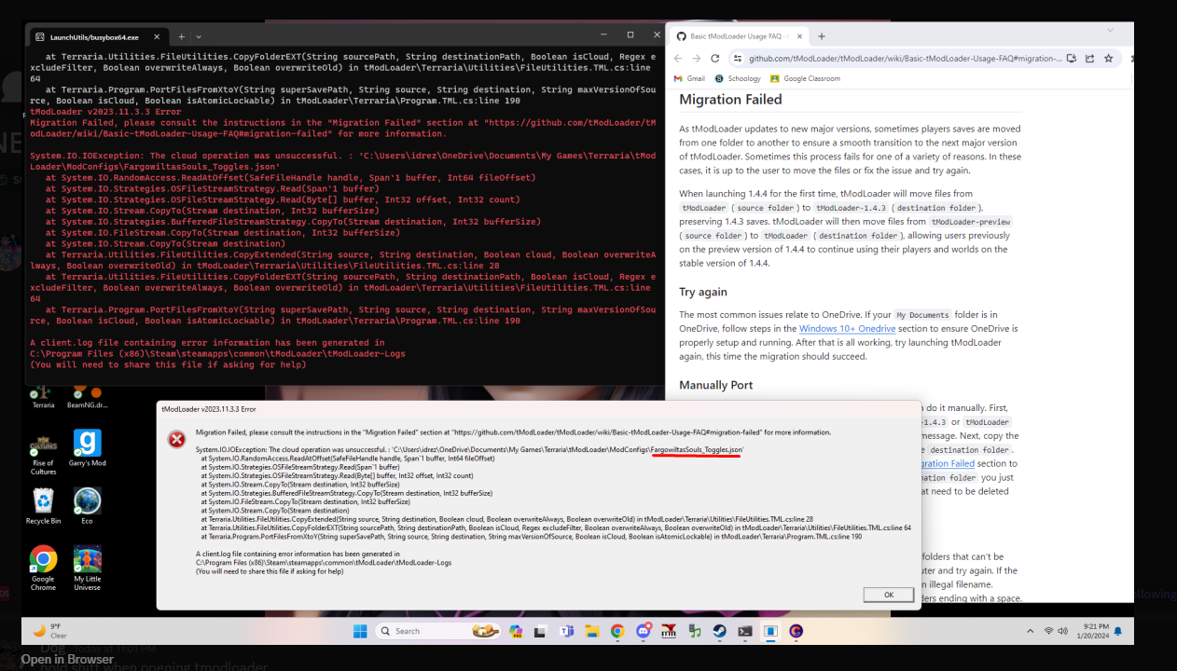Click the taskbar Search box

[x=437, y=631]
